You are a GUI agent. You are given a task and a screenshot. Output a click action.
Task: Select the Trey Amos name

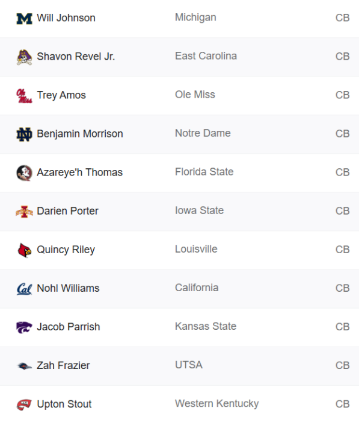[x=61, y=95]
